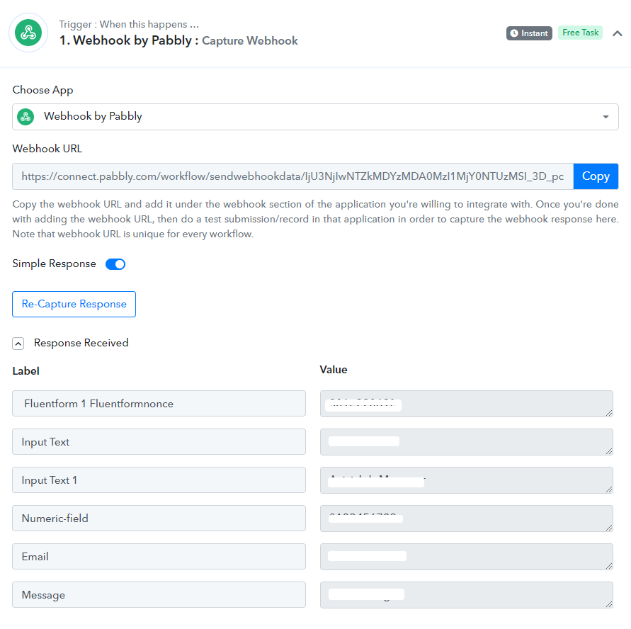Click the Input Text label field
The width and height of the screenshot is (631, 629).
tap(159, 441)
